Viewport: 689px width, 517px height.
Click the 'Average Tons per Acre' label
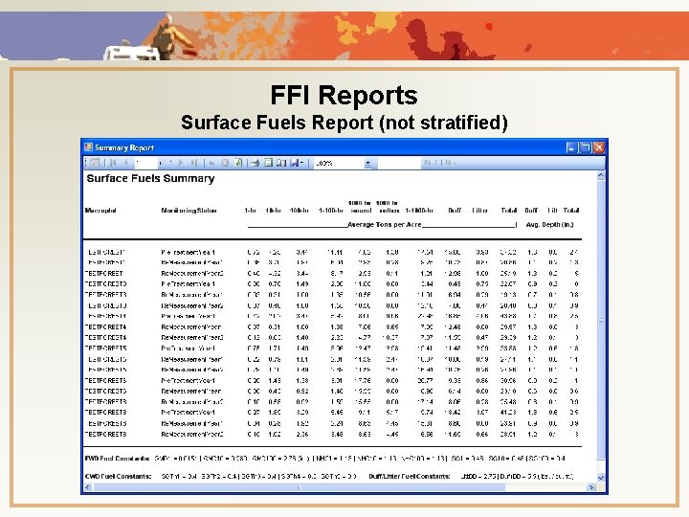(385, 225)
